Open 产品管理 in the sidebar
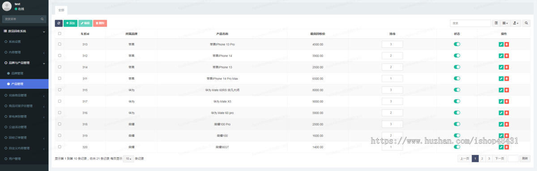The height and width of the screenshot is (171, 537). 24,84
